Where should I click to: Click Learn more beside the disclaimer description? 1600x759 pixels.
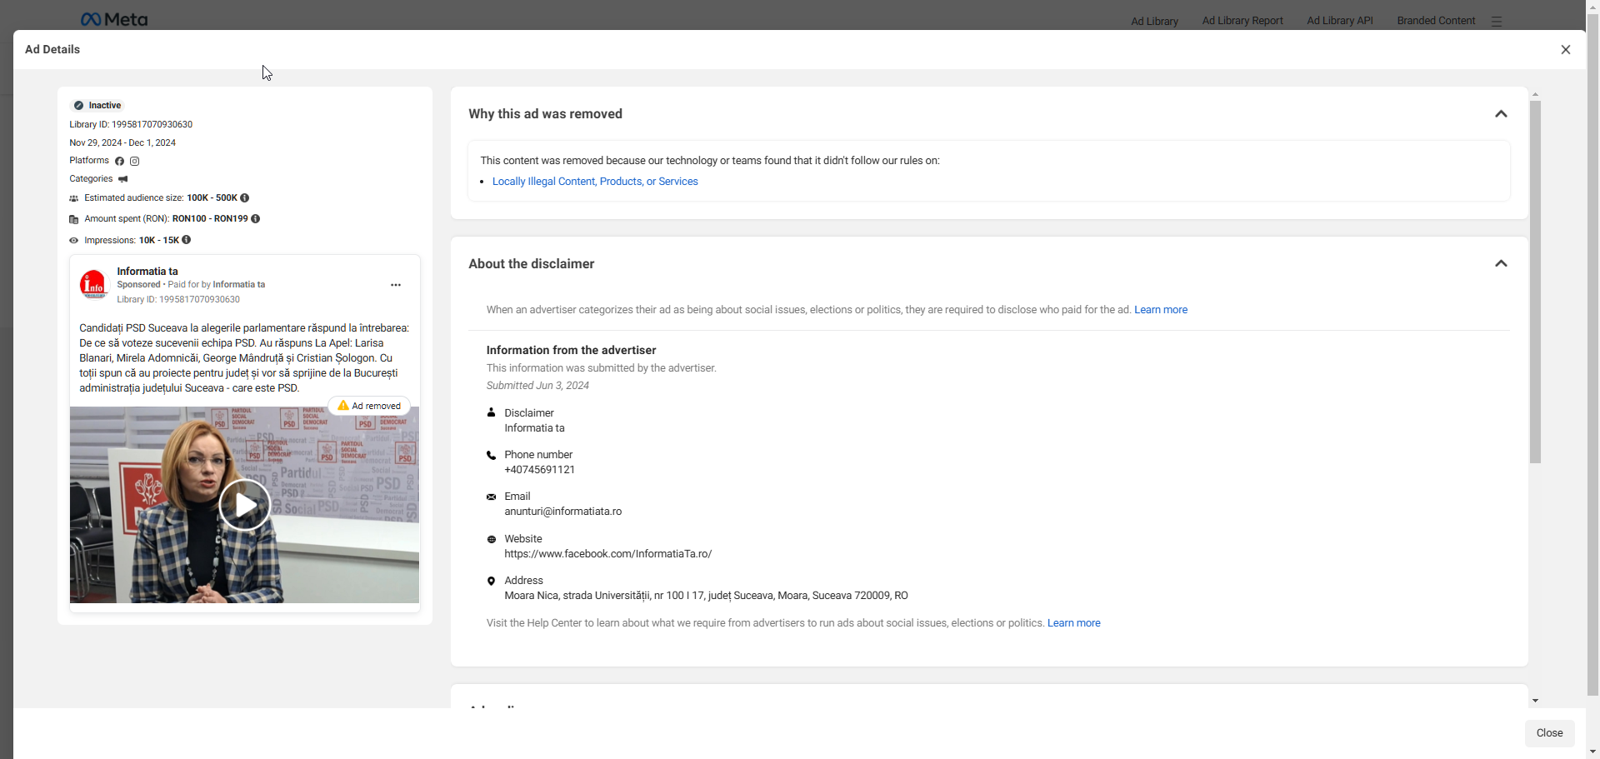point(1160,310)
